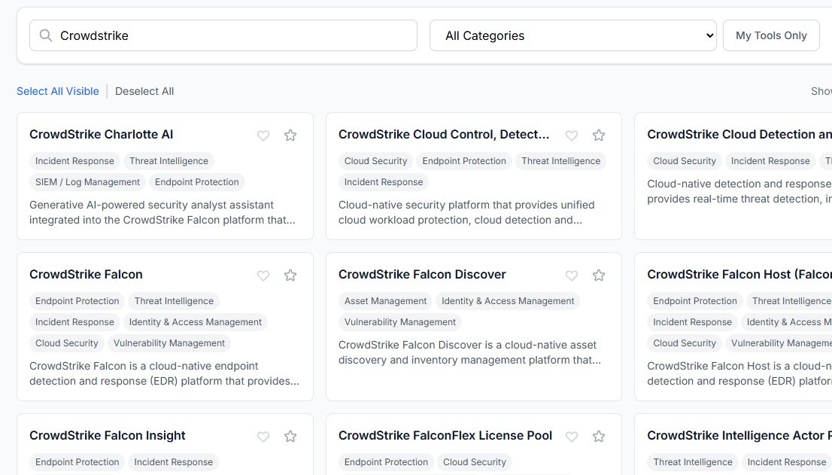Viewport: 832px width, 475px height.
Task: Star the CrowdStrike Falcon Discover card
Action: tap(599, 276)
